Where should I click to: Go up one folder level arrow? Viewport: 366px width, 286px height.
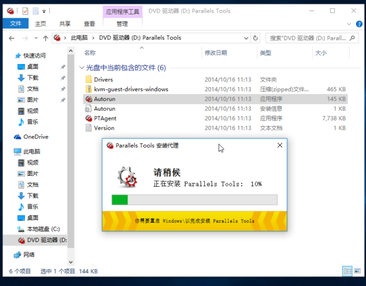45,38
